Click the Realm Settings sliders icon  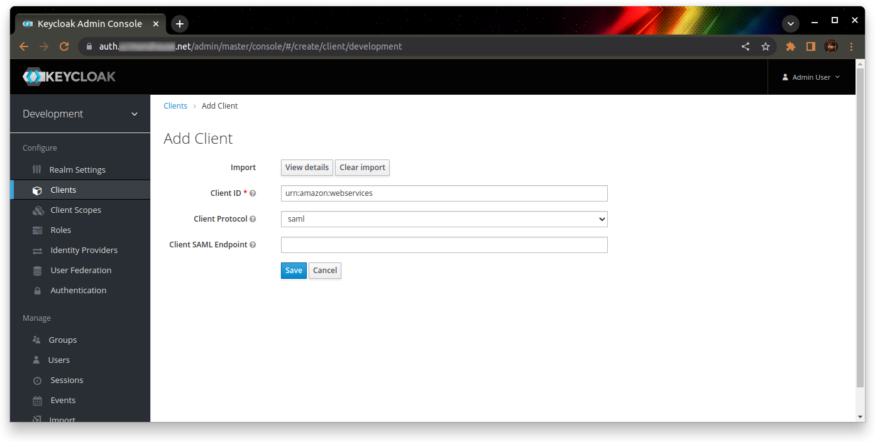pyautogui.click(x=37, y=170)
